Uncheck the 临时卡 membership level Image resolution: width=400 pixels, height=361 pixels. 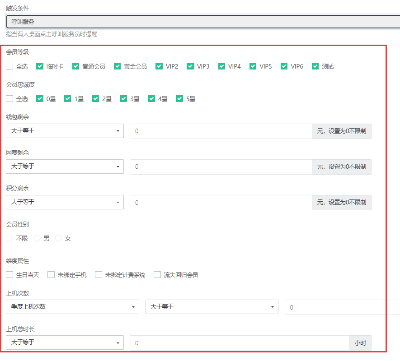tap(40, 66)
